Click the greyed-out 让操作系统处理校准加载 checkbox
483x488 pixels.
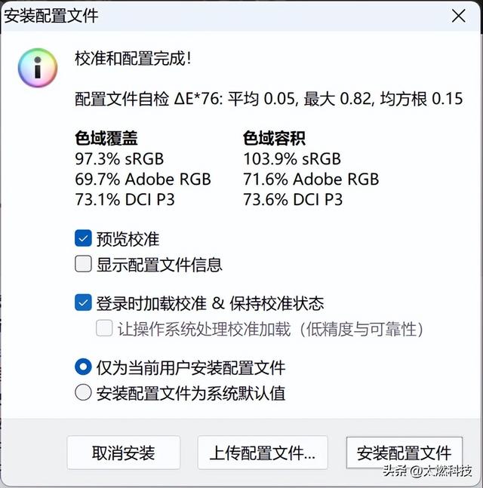104,329
